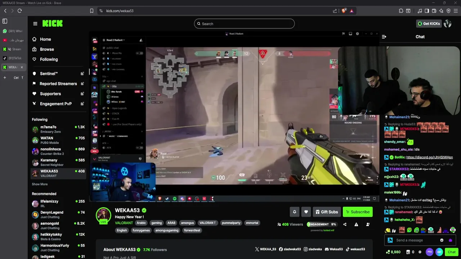Toggle the Brave sidebar panel icon

(427, 11)
